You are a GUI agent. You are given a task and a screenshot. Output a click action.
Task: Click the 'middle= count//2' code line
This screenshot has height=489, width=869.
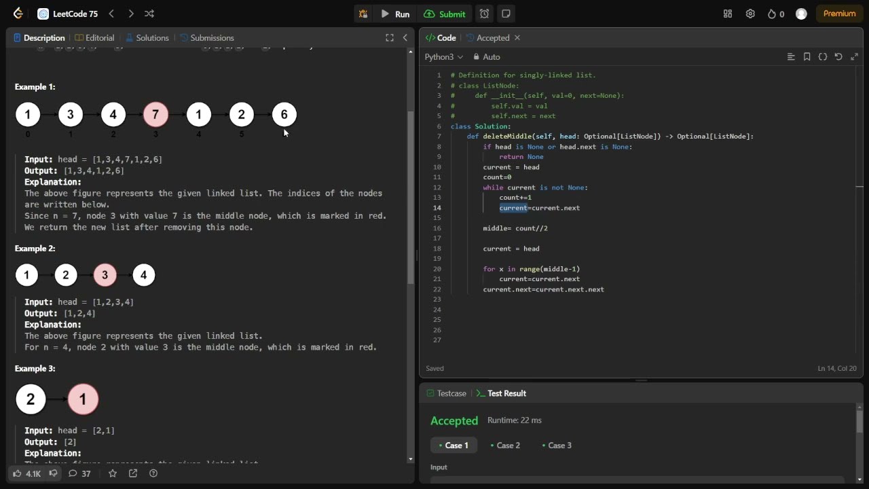coord(515,228)
